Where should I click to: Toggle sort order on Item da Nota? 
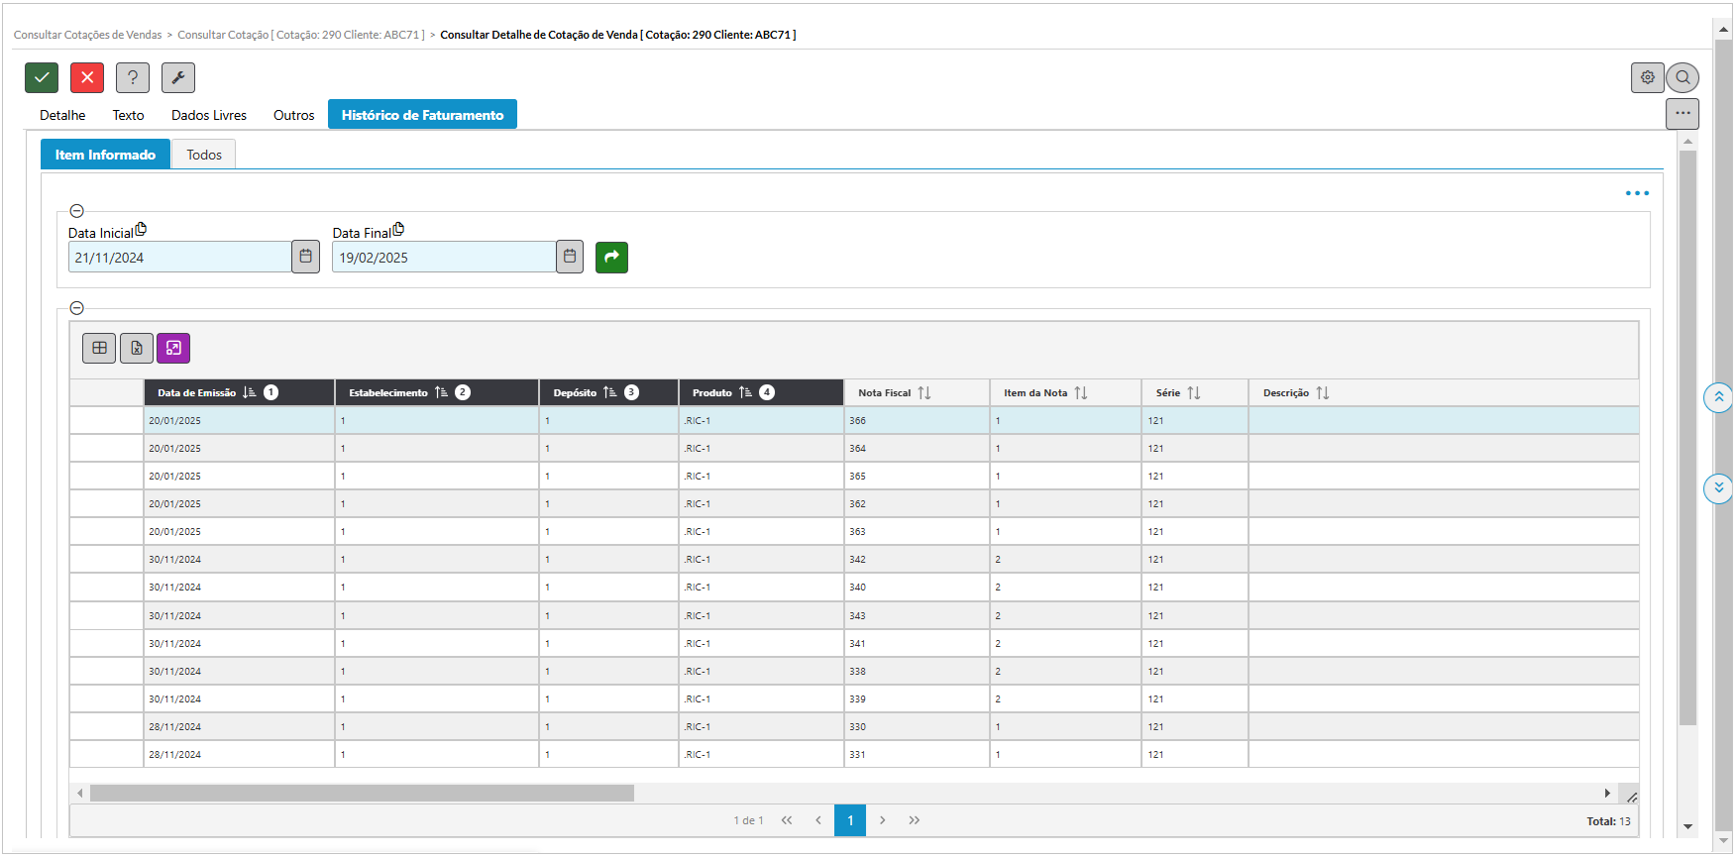tap(1080, 393)
